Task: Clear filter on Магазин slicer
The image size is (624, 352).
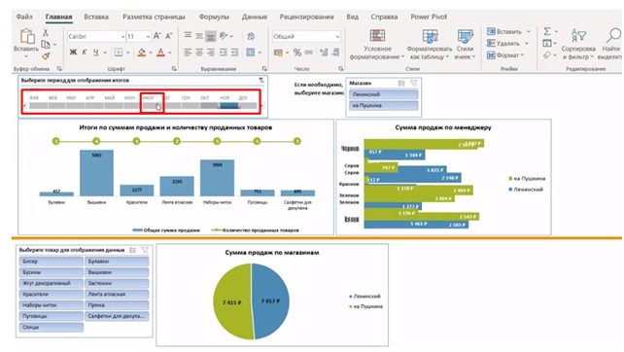Action: click(x=414, y=83)
